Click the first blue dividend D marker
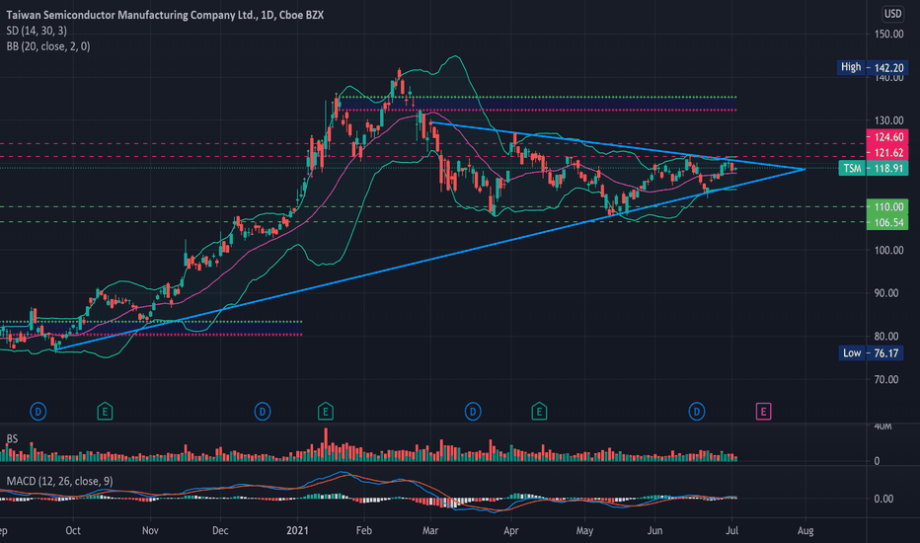Image resolution: width=920 pixels, height=543 pixels. [38, 412]
